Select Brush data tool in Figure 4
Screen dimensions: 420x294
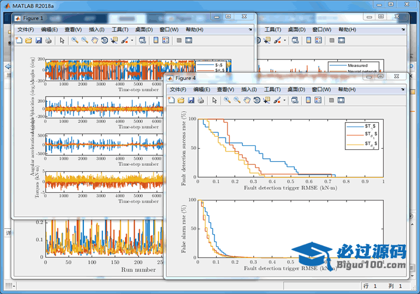(x=277, y=100)
